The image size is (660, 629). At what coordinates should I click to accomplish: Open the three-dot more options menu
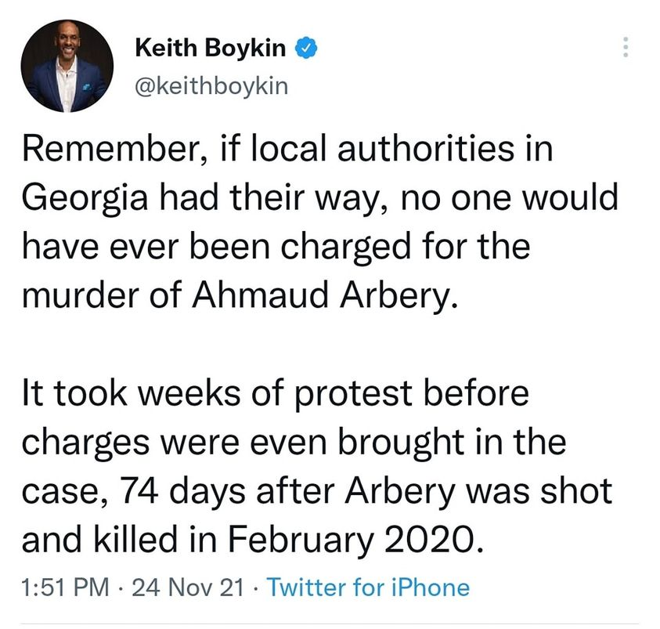(x=625, y=48)
